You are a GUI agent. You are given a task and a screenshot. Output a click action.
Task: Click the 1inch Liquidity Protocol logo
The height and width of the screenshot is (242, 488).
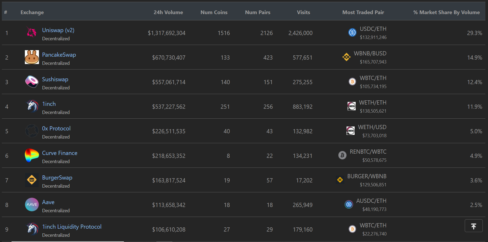pyautogui.click(x=32, y=229)
